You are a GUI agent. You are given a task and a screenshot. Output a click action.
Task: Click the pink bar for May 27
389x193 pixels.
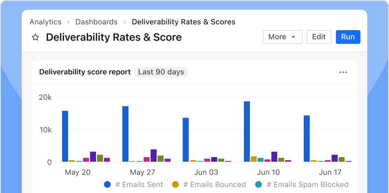pos(147,159)
